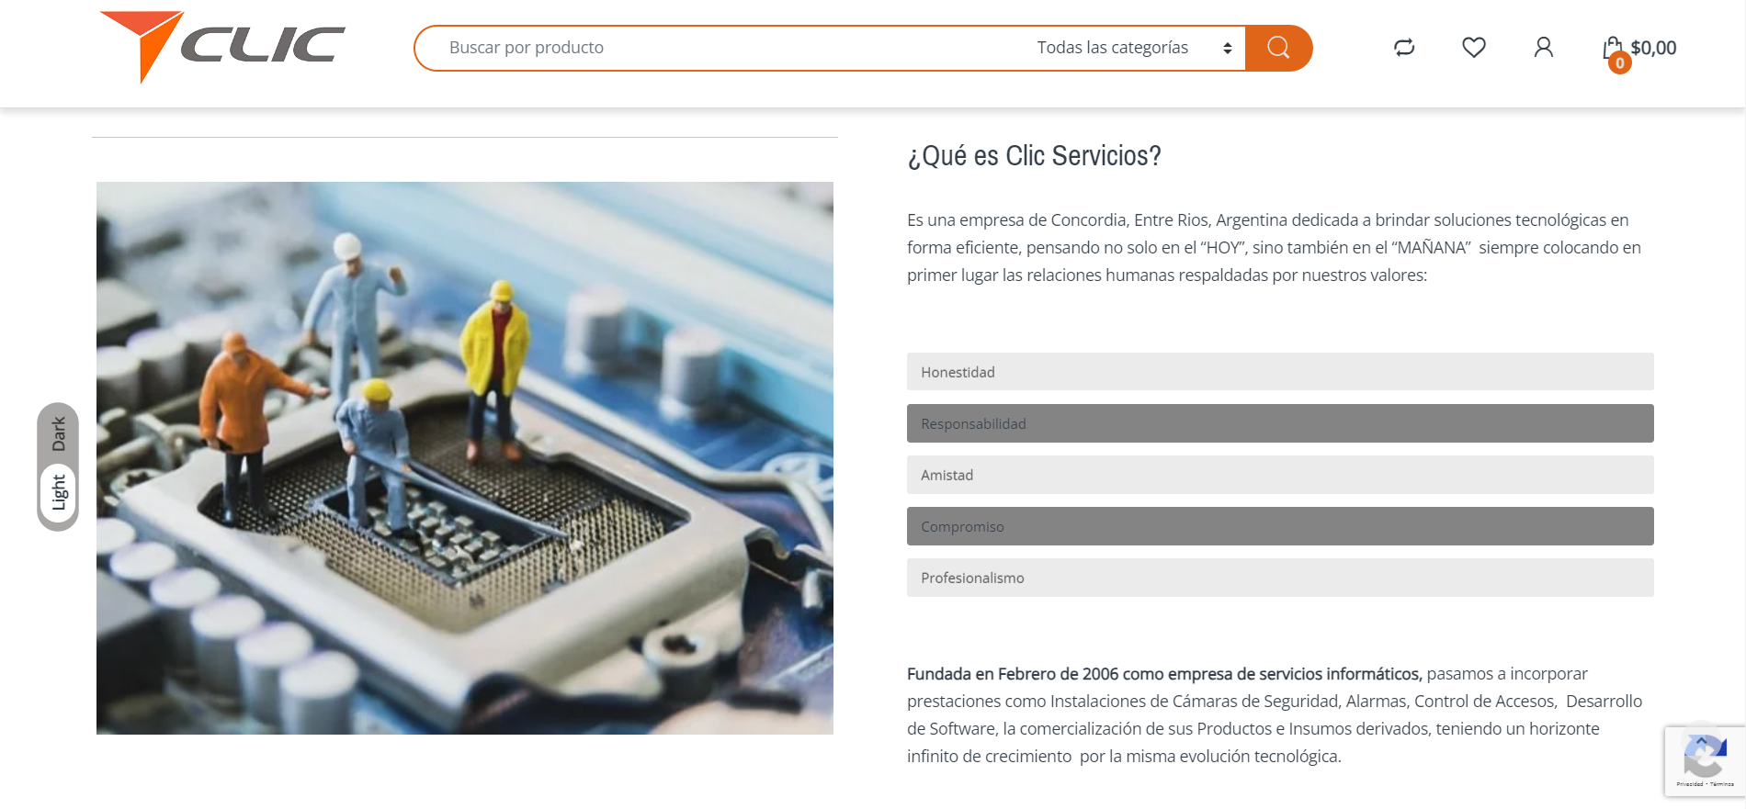This screenshot has height=809, width=1746.
Task: Expand the Profesionalismo accordion item
Action: click(1280, 578)
